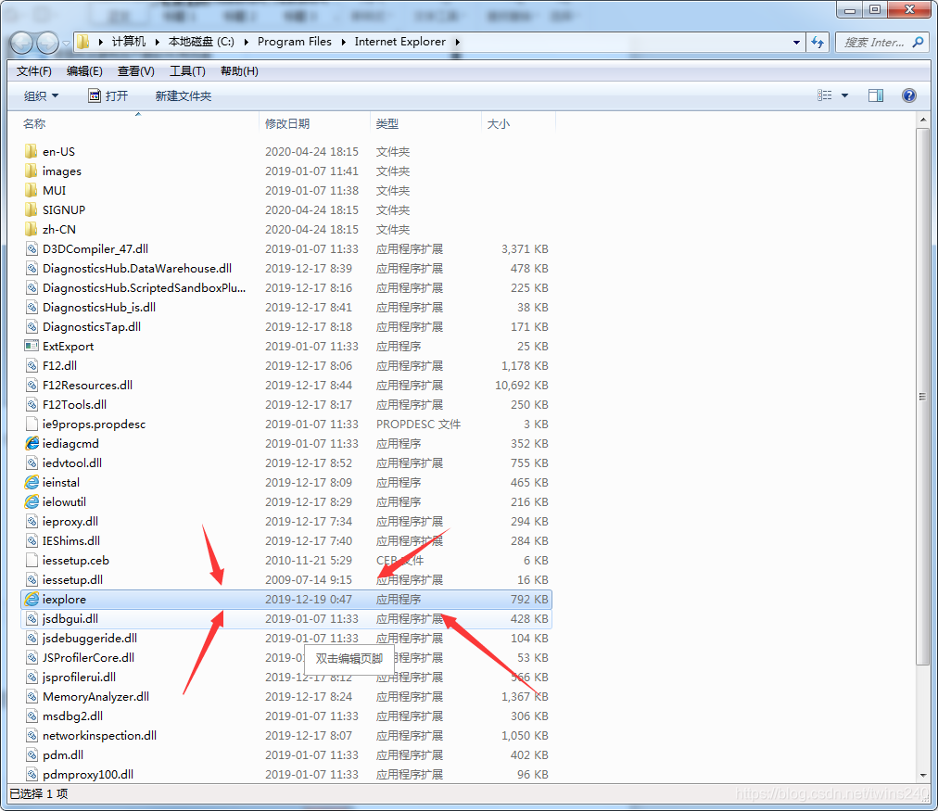Select the iediagcmd application icon

pyautogui.click(x=32, y=444)
